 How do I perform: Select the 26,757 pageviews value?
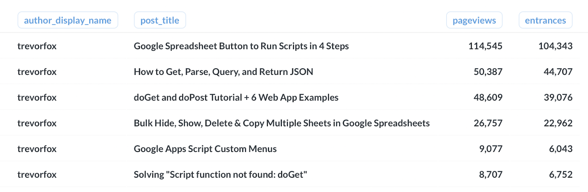[x=488, y=123]
